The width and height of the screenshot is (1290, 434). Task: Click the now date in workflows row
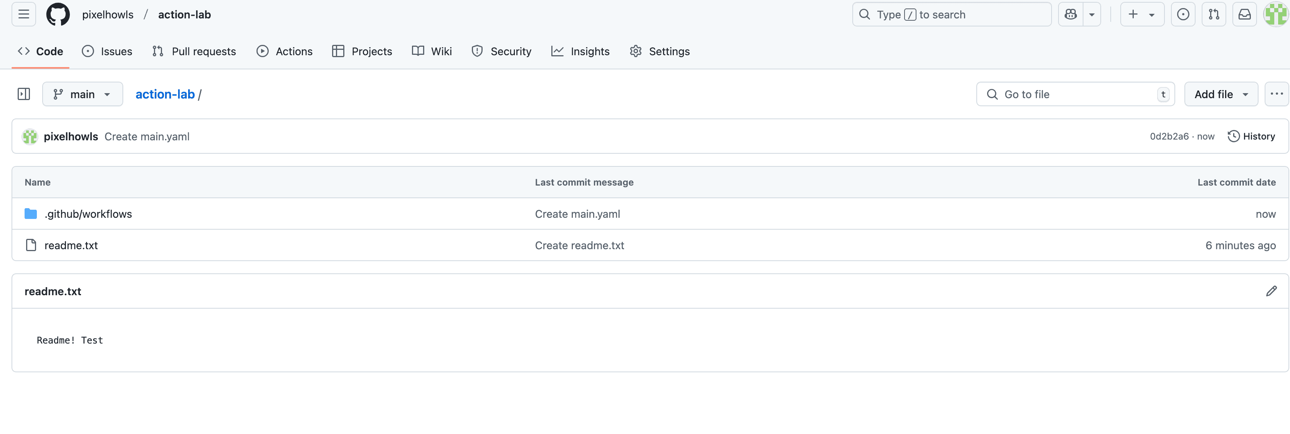coord(1265,214)
